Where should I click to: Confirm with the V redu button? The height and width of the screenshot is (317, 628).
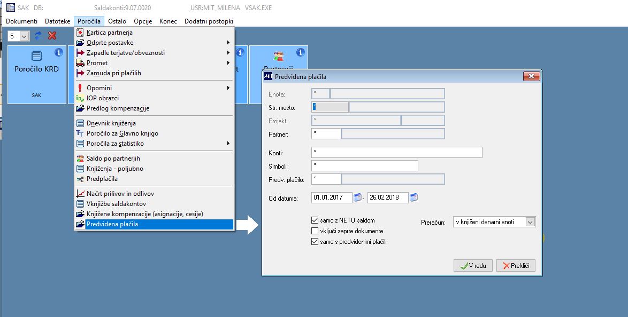tap(473, 266)
